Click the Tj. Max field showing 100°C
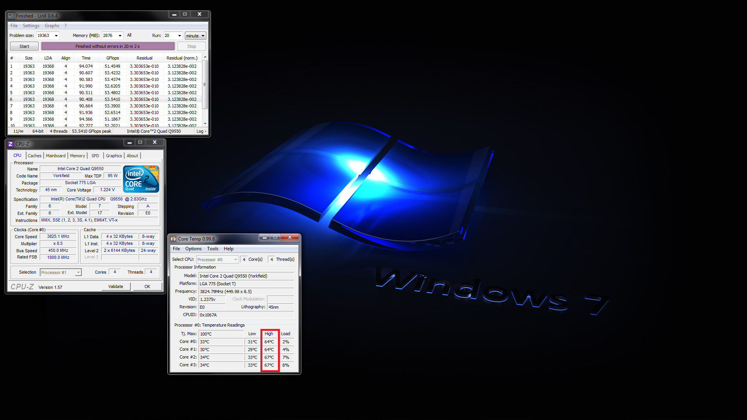 [x=221, y=334]
